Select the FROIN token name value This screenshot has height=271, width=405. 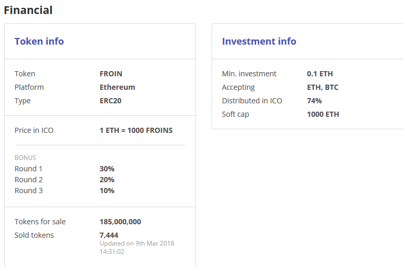[x=111, y=74]
